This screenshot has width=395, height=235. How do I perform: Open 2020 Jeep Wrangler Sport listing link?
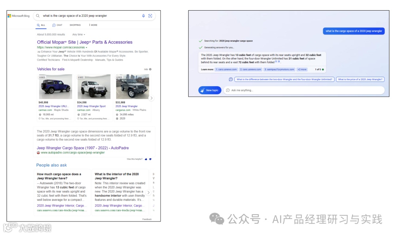(91, 106)
